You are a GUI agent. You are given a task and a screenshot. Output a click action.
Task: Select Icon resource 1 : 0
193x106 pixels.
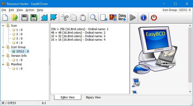click(17, 30)
